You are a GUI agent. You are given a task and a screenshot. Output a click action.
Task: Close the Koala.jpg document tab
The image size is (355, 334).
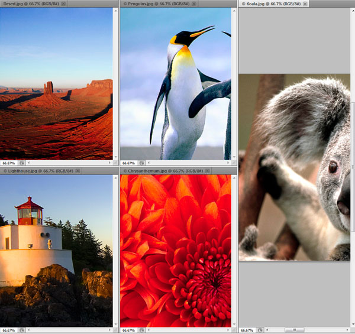(305, 4)
